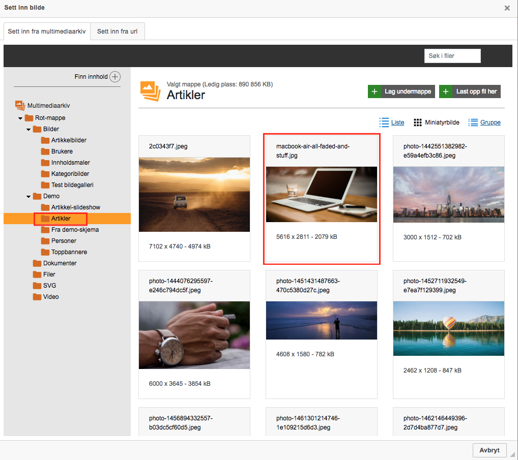Click the Personer folder icon

pos(45,241)
